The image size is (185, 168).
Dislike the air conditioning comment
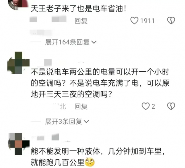(171, 106)
